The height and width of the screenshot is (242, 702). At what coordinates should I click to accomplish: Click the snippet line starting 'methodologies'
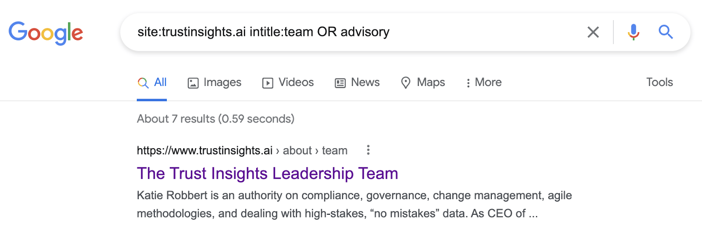(x=337, y=214)
